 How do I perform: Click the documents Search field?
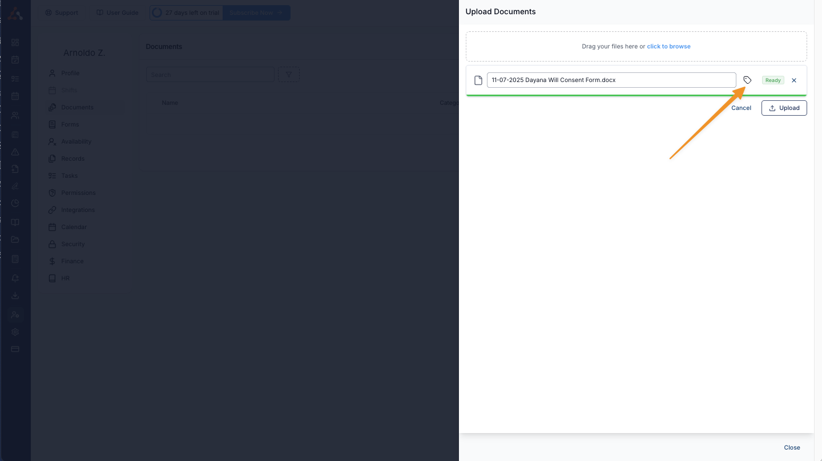pyautogui.click(x=210, y=75)
